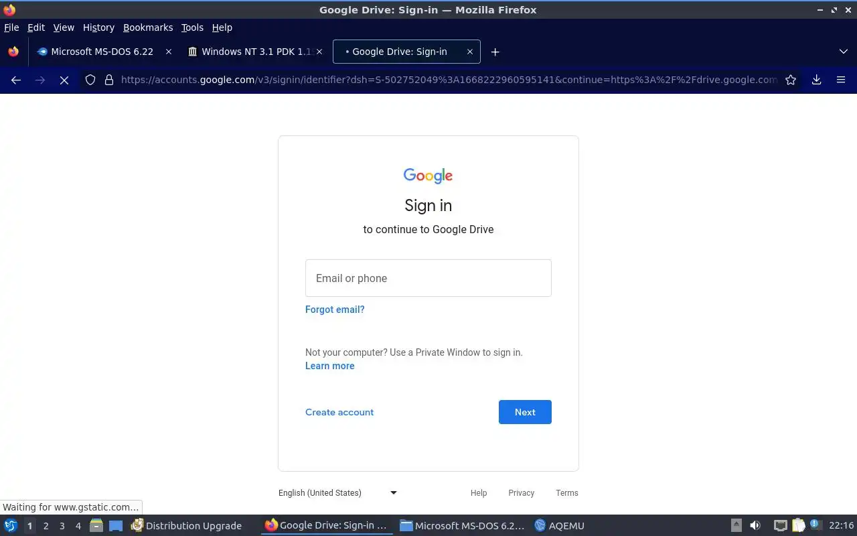Click the blue Next button

click(x=525, y=412)
